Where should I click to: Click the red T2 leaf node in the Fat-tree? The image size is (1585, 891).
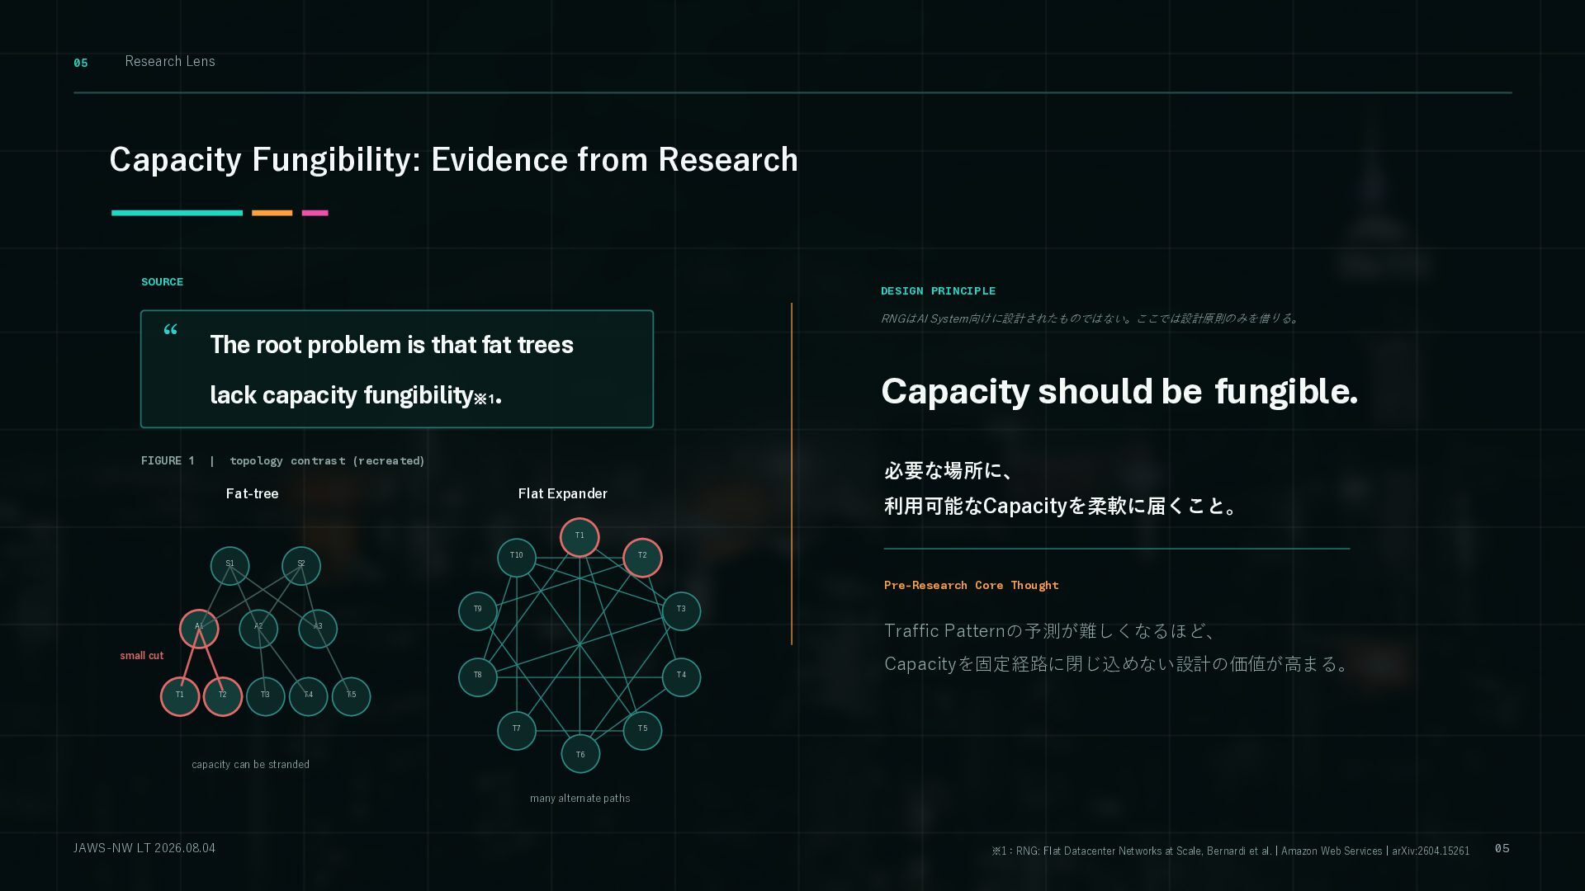(223, 696)
